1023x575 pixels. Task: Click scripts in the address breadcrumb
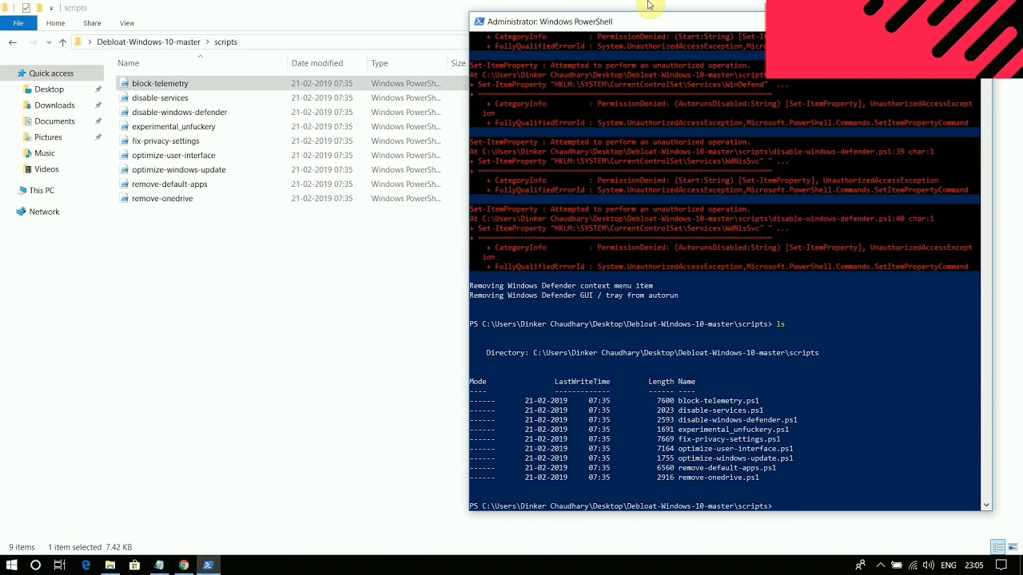click(x=225, y=42)
